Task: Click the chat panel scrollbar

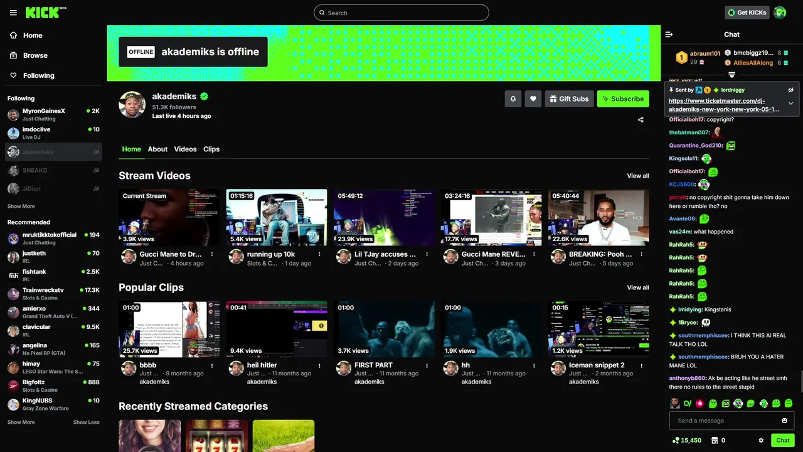Action: point(800,381)
